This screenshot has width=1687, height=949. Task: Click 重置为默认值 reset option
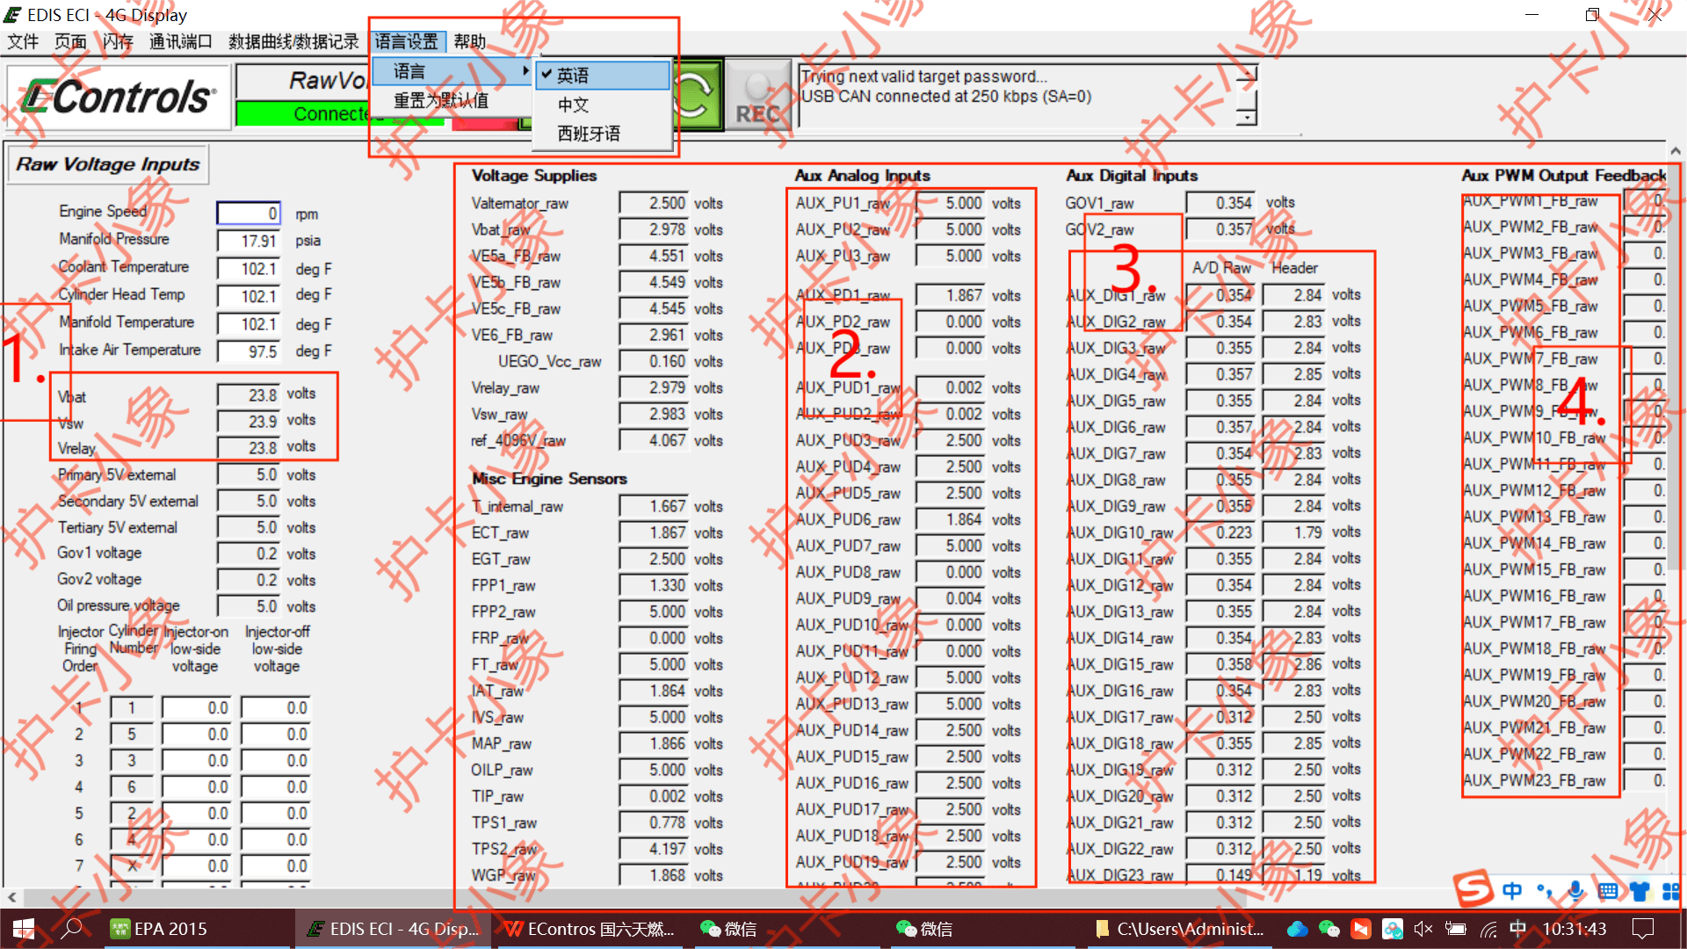coord(441,100)
